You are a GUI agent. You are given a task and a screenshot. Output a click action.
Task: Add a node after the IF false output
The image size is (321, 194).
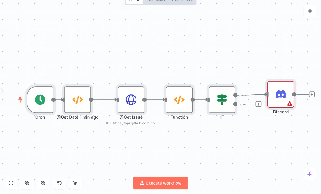258,104
